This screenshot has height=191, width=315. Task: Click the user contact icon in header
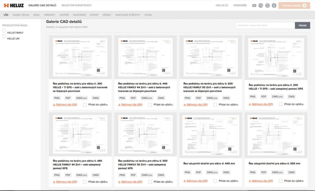click(x=261, y=6)
